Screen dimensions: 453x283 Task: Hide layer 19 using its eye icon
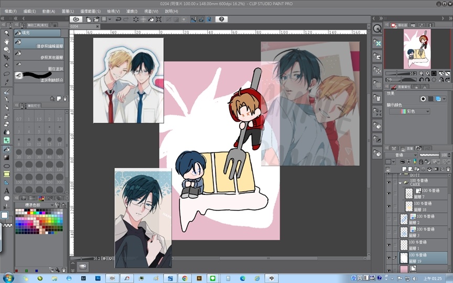tap(389, 258)
